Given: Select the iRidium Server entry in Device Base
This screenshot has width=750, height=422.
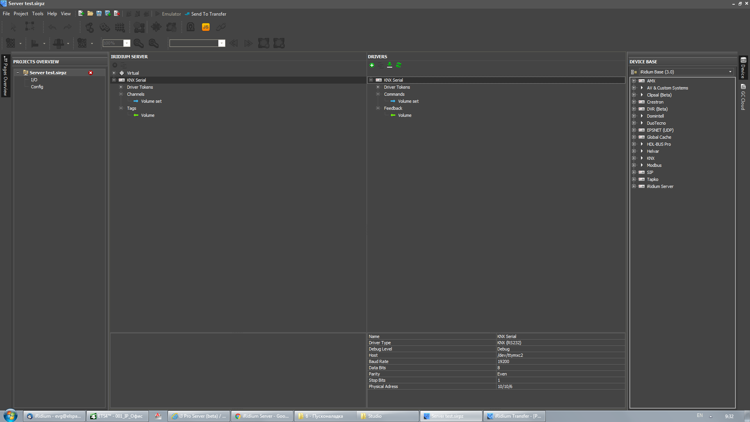Looking at the screenshot, I should click(x=660, y=186).
